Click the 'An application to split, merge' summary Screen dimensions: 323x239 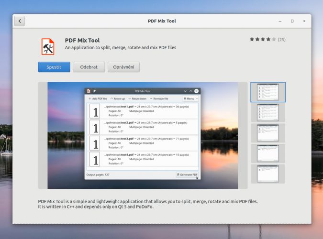[x=121, y=47]
